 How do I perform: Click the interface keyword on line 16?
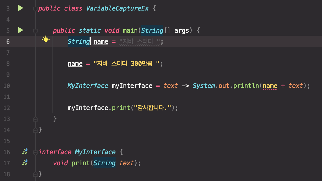pos(55,152)
